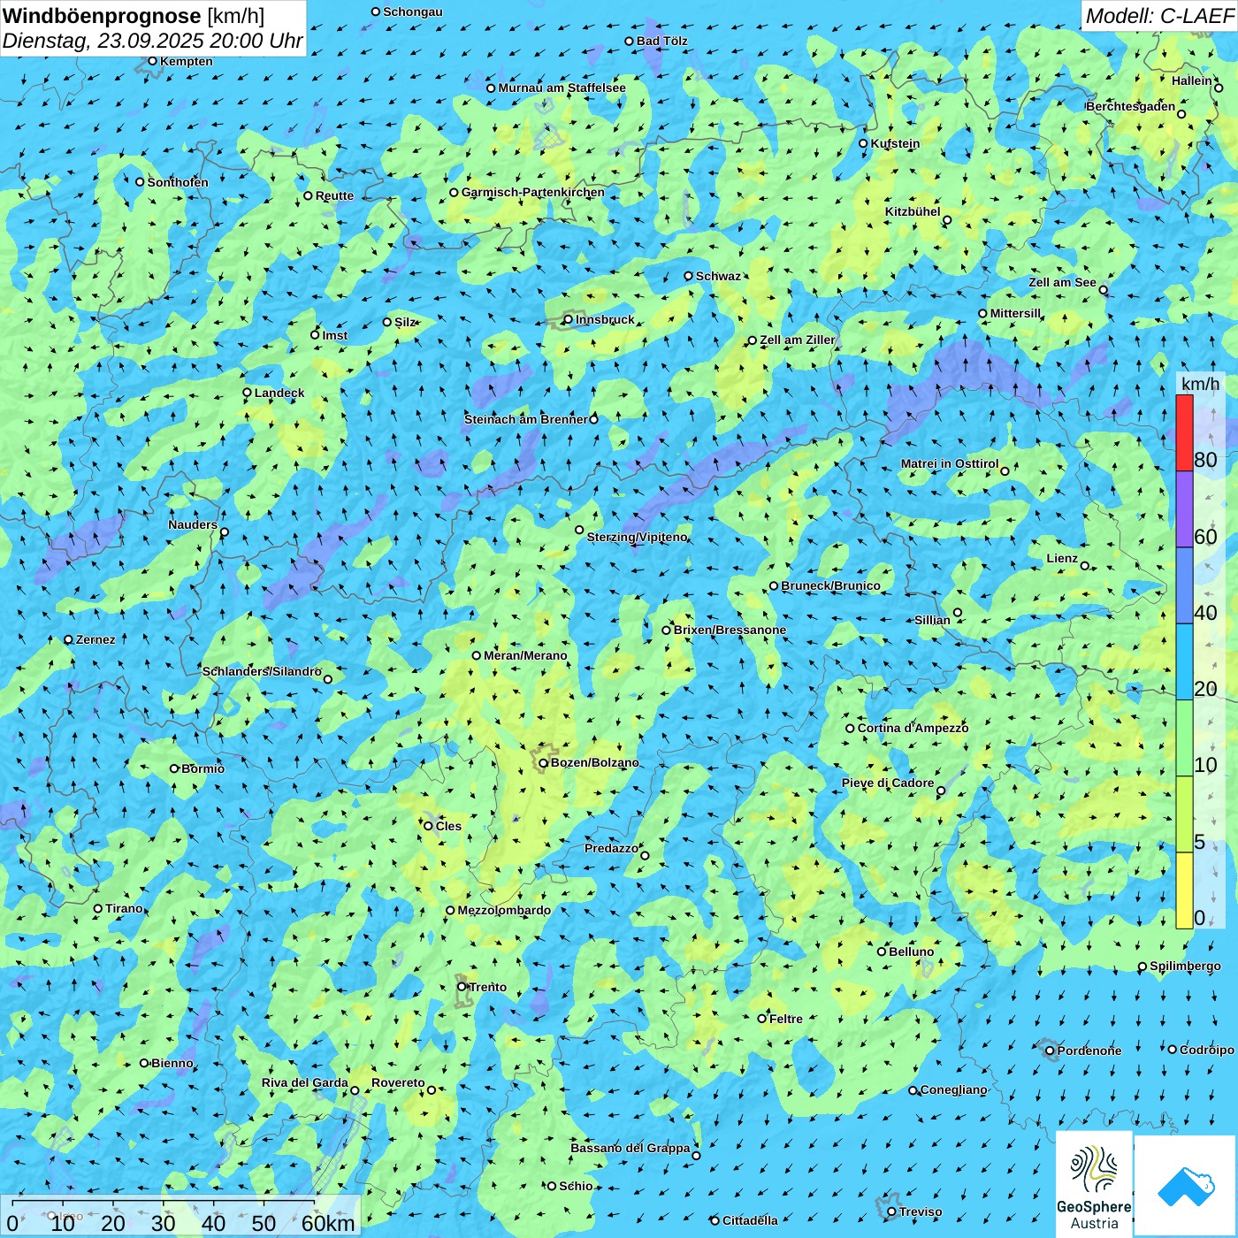
Task: Click the Spilimbergo location marker
Action: click(1142, 967)
